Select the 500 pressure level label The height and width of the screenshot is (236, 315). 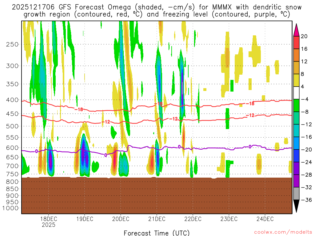tap(13, 126)
